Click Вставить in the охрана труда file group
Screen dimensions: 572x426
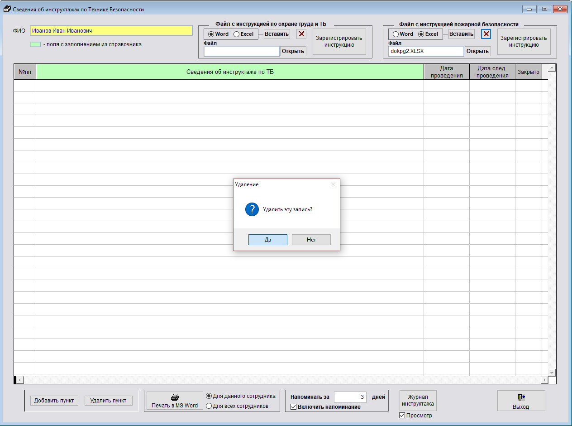pyautogui.click(x=277, y=34)
